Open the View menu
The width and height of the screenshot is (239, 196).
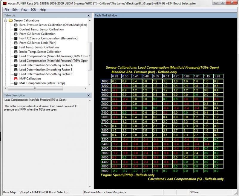click(x=24, y=10)
